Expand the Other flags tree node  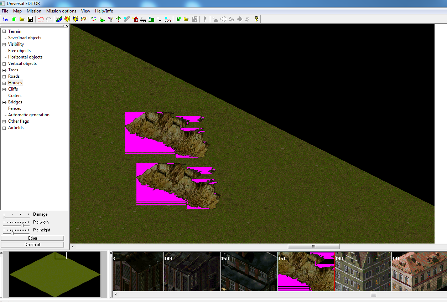[4, 121]
